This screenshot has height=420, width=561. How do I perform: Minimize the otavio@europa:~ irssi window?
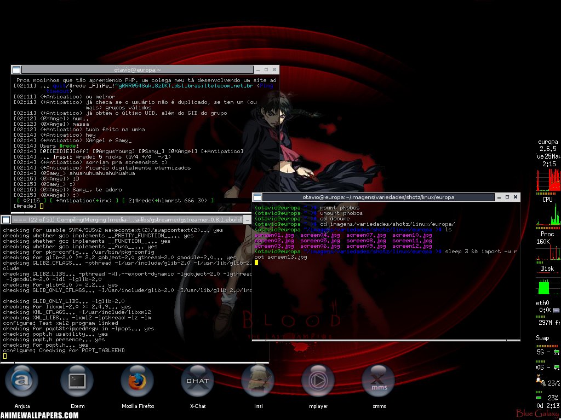coord(257,69)
